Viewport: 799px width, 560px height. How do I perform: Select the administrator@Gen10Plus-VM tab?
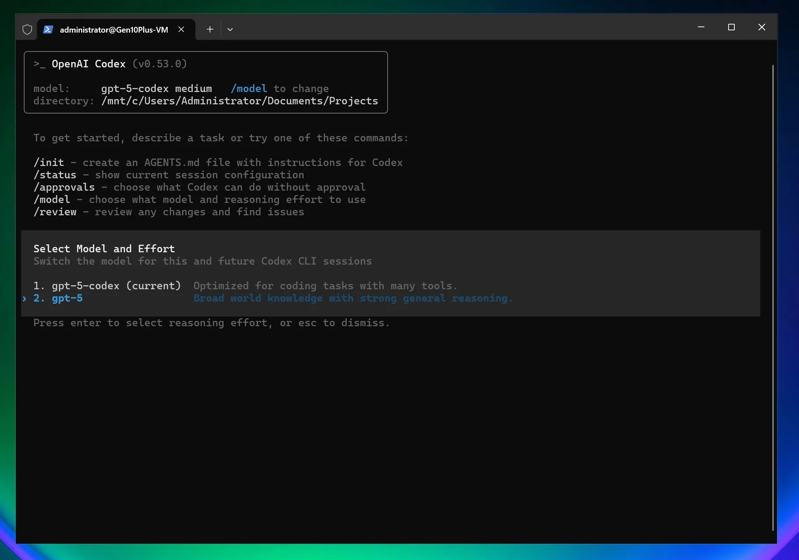click(114, 29)
